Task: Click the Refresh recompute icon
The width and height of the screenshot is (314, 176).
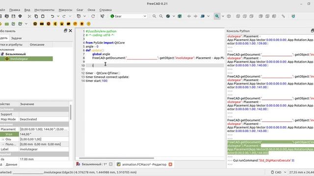Action: point(93,16)
